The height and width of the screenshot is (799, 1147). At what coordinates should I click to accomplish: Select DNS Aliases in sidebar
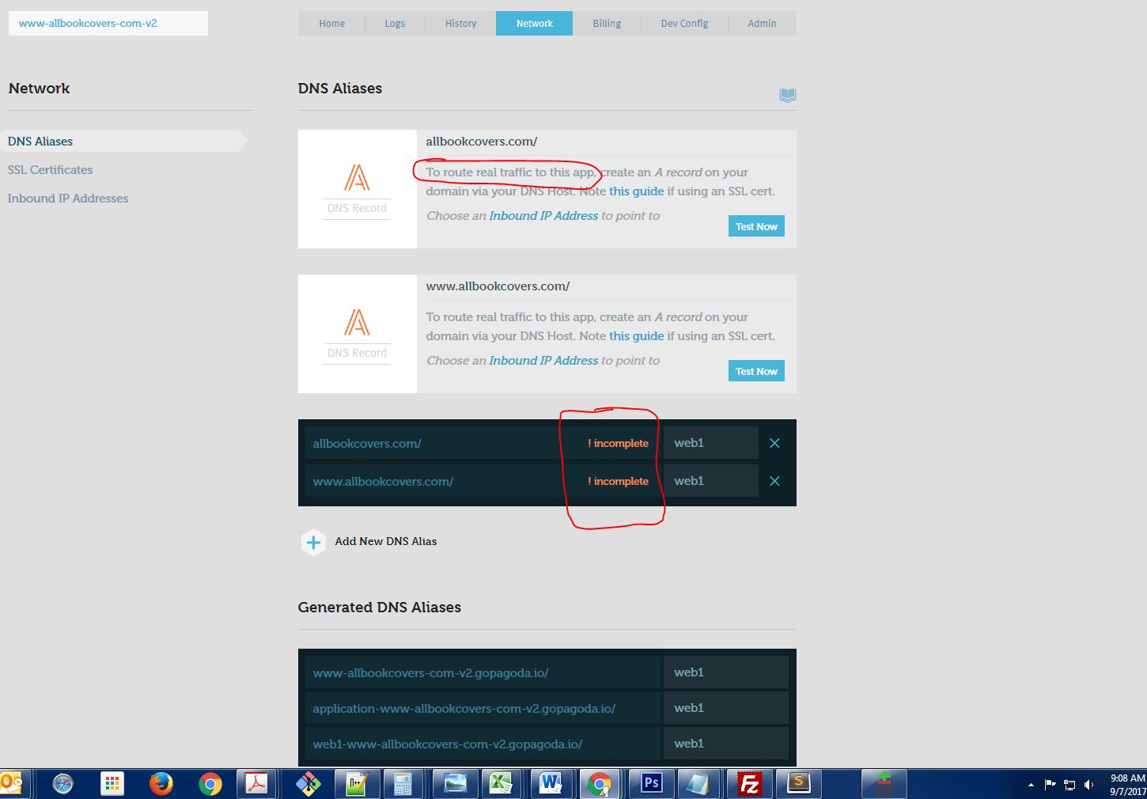pyautogui.click(x=123, y=142)
